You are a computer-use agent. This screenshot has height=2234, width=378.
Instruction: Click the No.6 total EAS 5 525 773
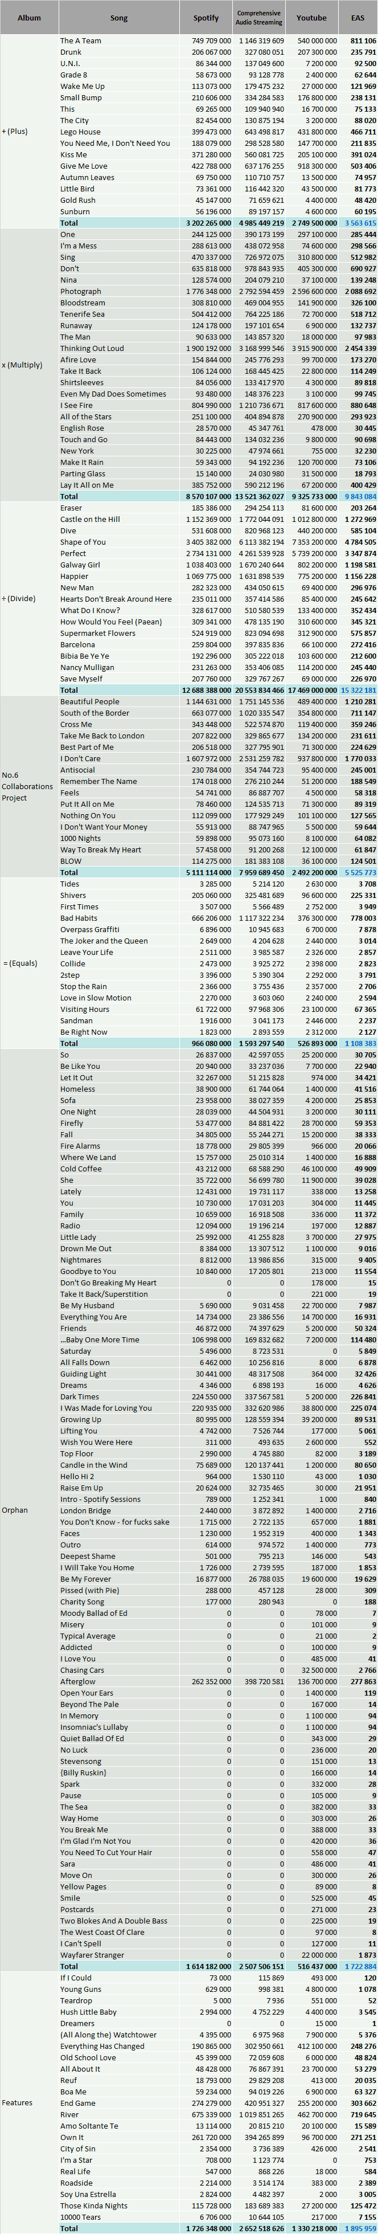(361, 872)
